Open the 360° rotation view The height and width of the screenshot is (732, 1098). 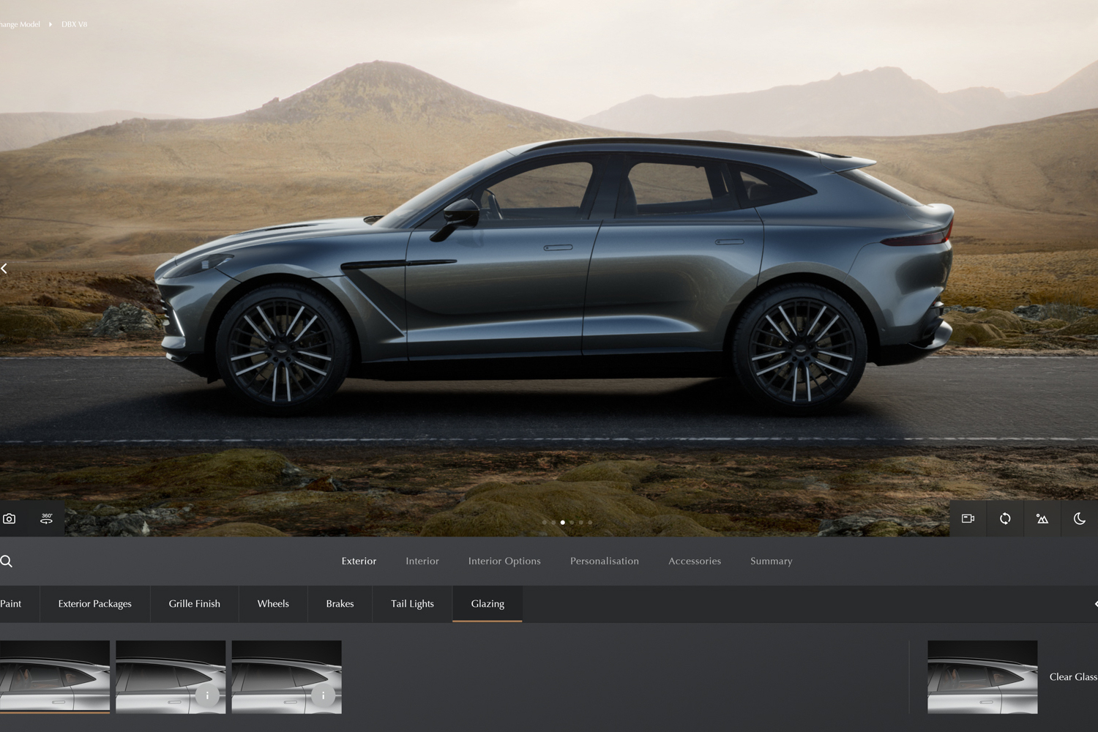(46, 518)
